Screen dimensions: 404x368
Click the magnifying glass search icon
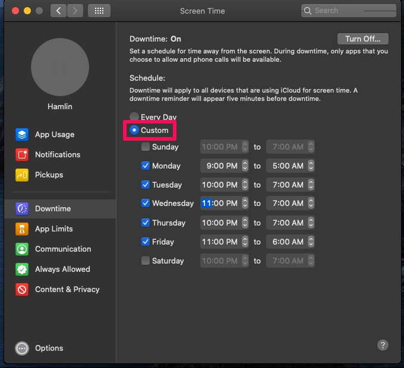[307, 11]
